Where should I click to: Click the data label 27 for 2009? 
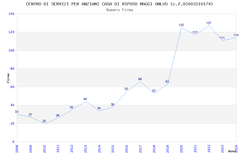click(x=30, y=115)
